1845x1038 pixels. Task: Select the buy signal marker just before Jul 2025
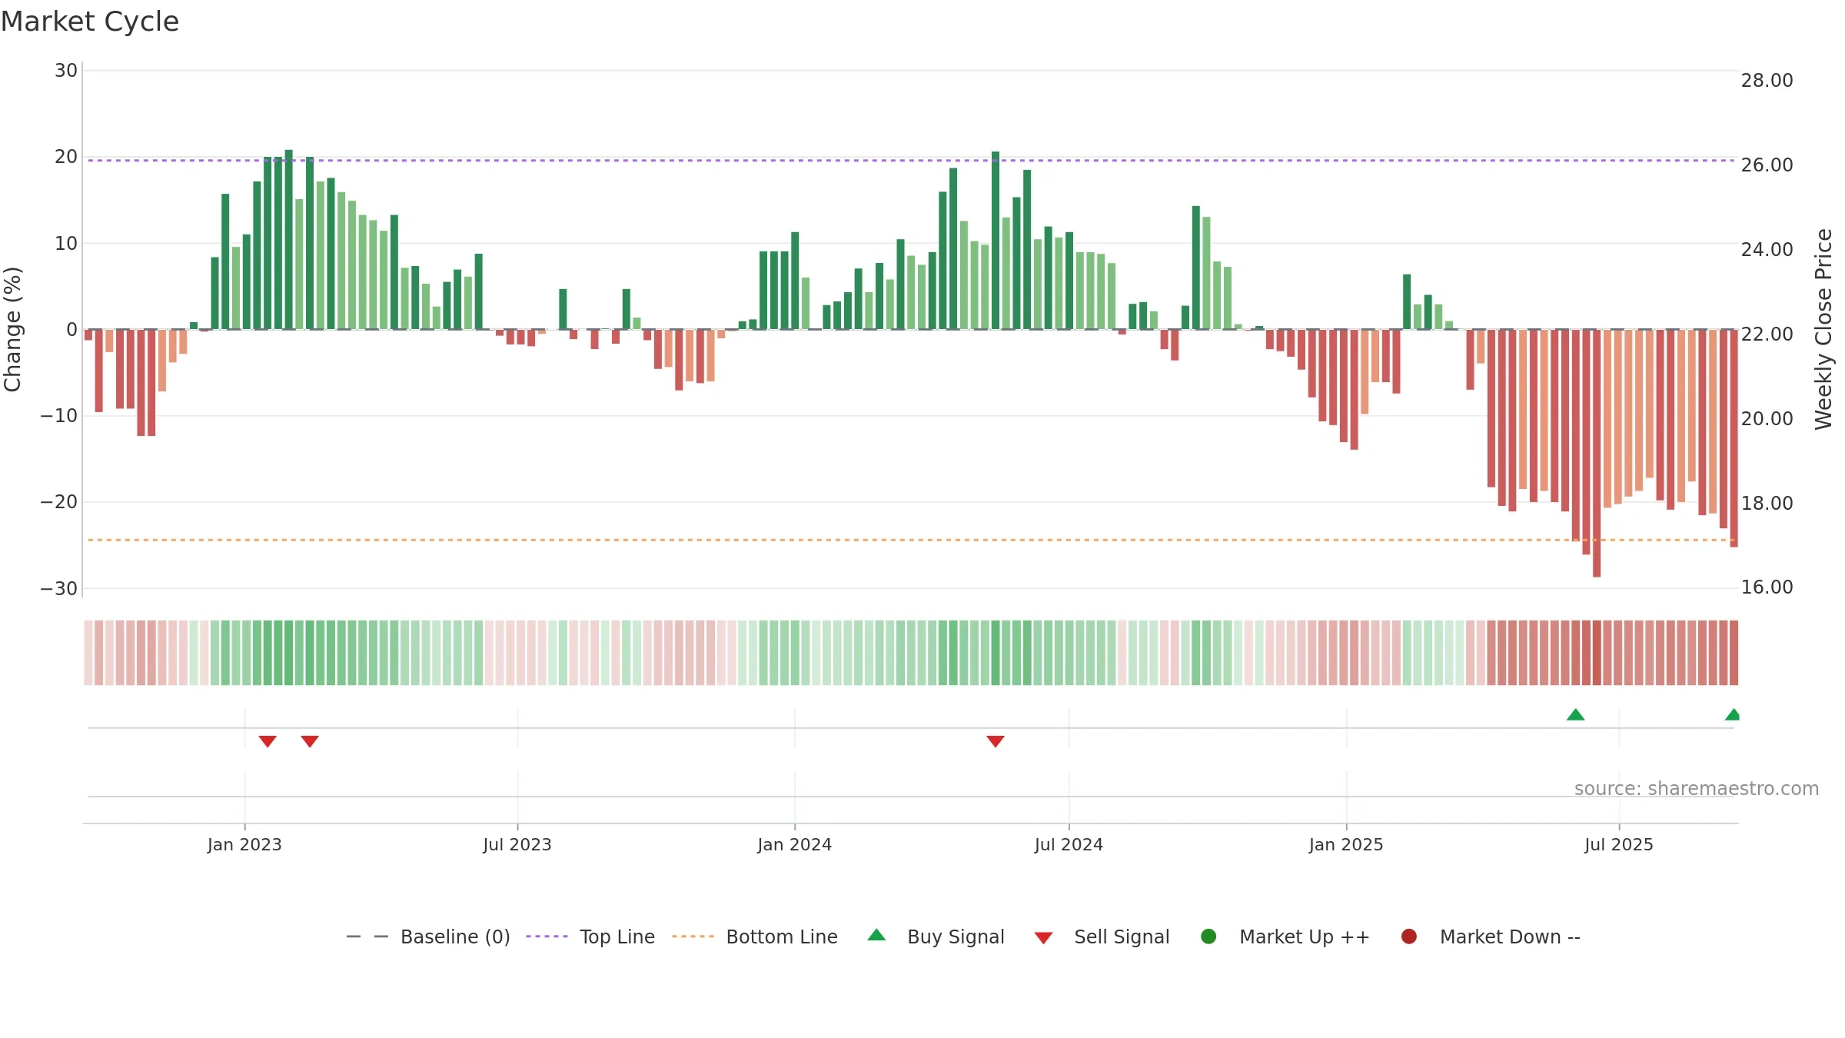click(1576, 714)
